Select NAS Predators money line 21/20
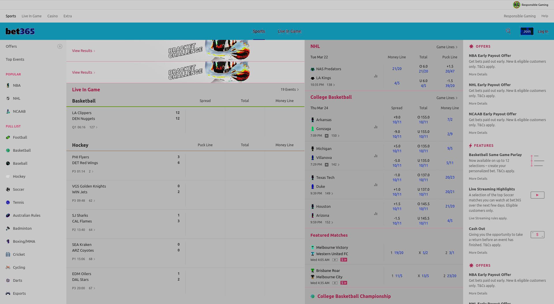This screenshot has width=554, height=304. pos(397,68)
